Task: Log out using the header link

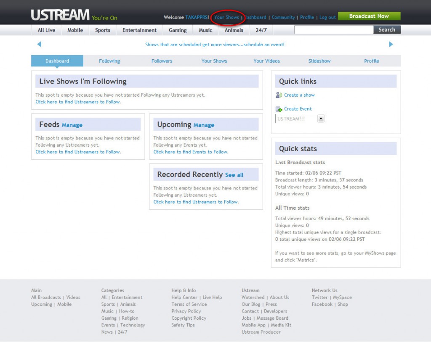Action: tap(327, 17)
